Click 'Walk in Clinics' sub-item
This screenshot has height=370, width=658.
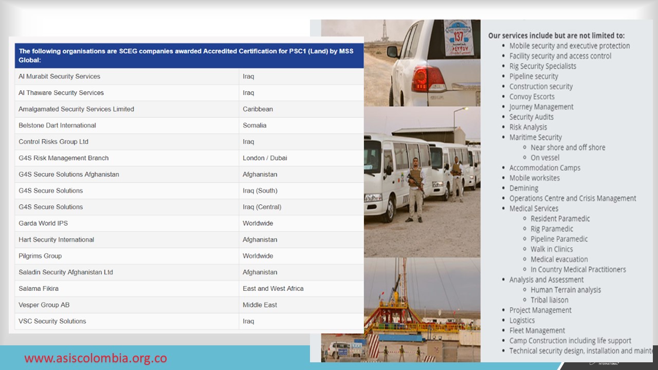click(x=552, y=249)
